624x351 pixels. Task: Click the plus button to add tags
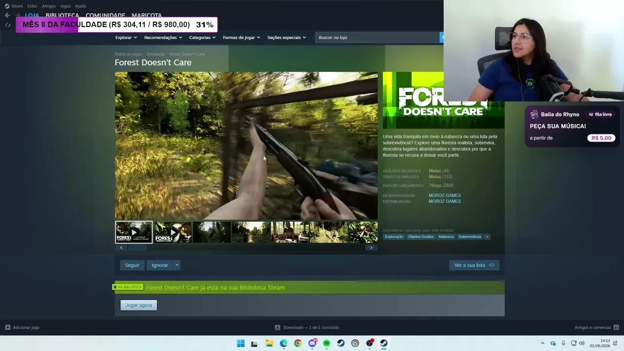click(x=487, y=237)
